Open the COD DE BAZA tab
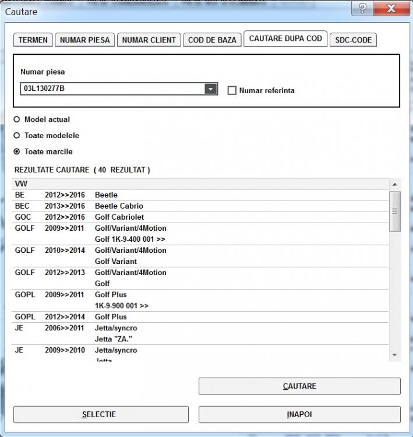 pyautogui.click(x=212, y=40)
